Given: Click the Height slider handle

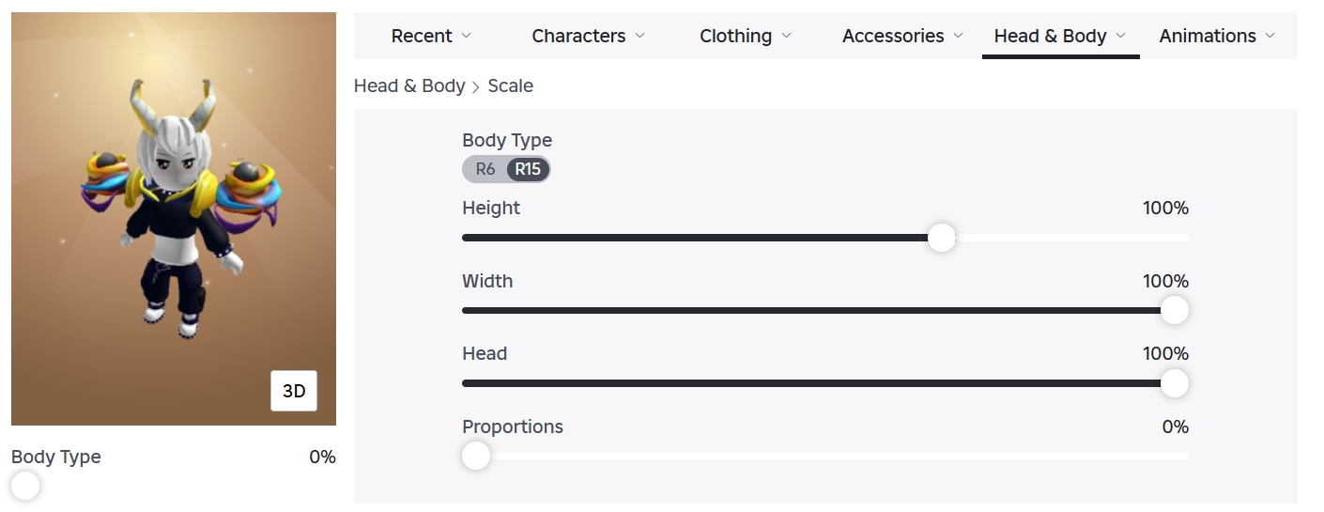Looking at the screenshot, I should tap(942, 238).
